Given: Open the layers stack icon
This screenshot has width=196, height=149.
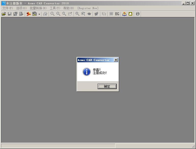Looking at the screenshot, I should coord(104,14).
